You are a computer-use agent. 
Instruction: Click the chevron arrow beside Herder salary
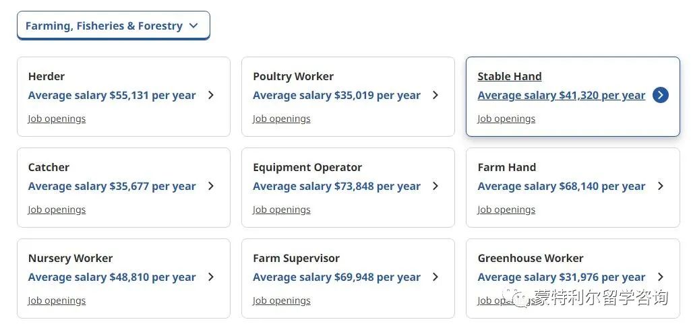pos(211,95)
